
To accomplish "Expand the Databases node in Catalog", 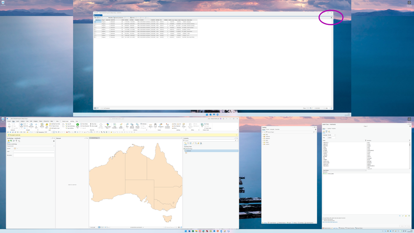I will click(x=263, y=138).
